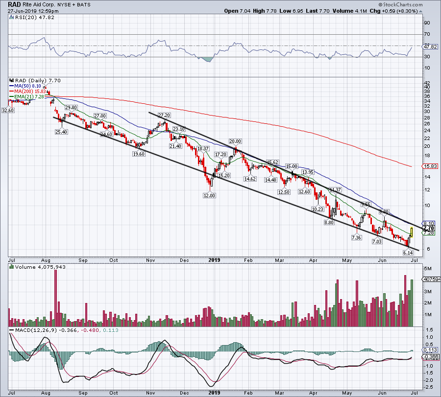
Task: Click the 24.60 price annotation
Action: [106, 134]
